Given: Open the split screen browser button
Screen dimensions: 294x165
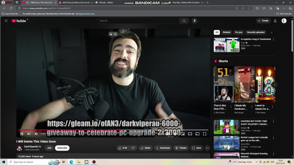Looking at the screenshot, I should 257,8.
